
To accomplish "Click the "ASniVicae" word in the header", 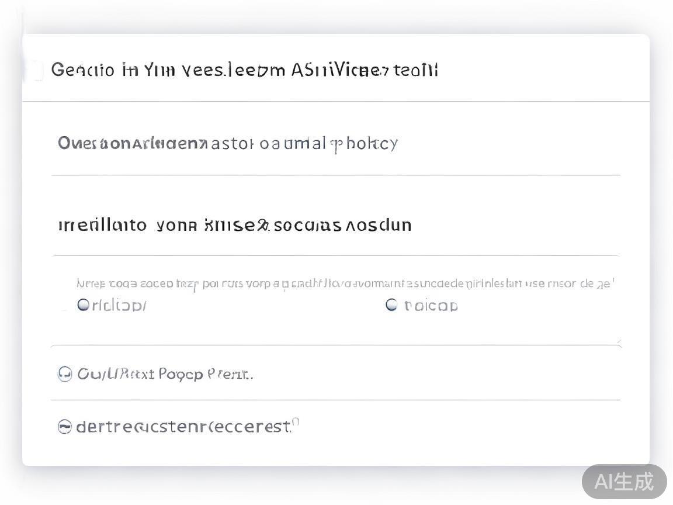I will coord(339,70).
